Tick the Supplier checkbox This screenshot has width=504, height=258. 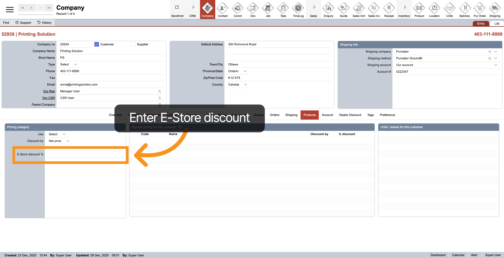tap(133, 44)
